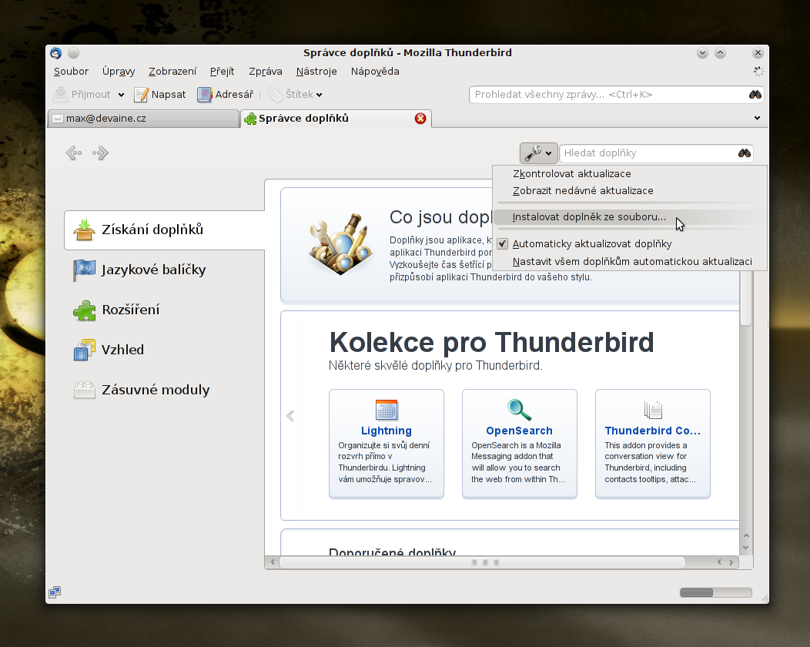Image resolution: width=810 pixels, height=647 pixels.
Task: Click the Přijmout download mail icon
Action: point(61,94)
